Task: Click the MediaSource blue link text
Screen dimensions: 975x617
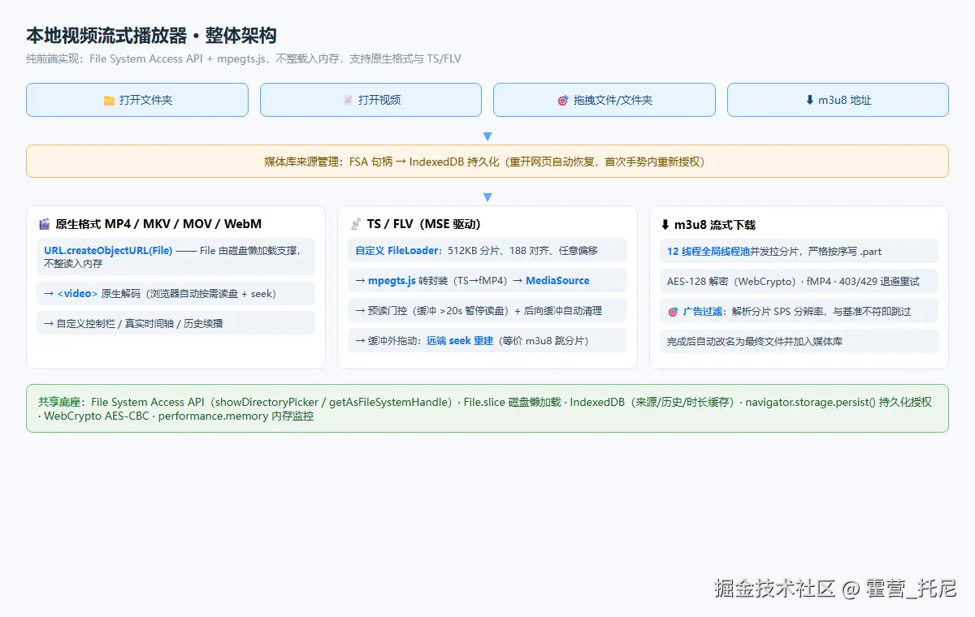Action: pos(557,281)
